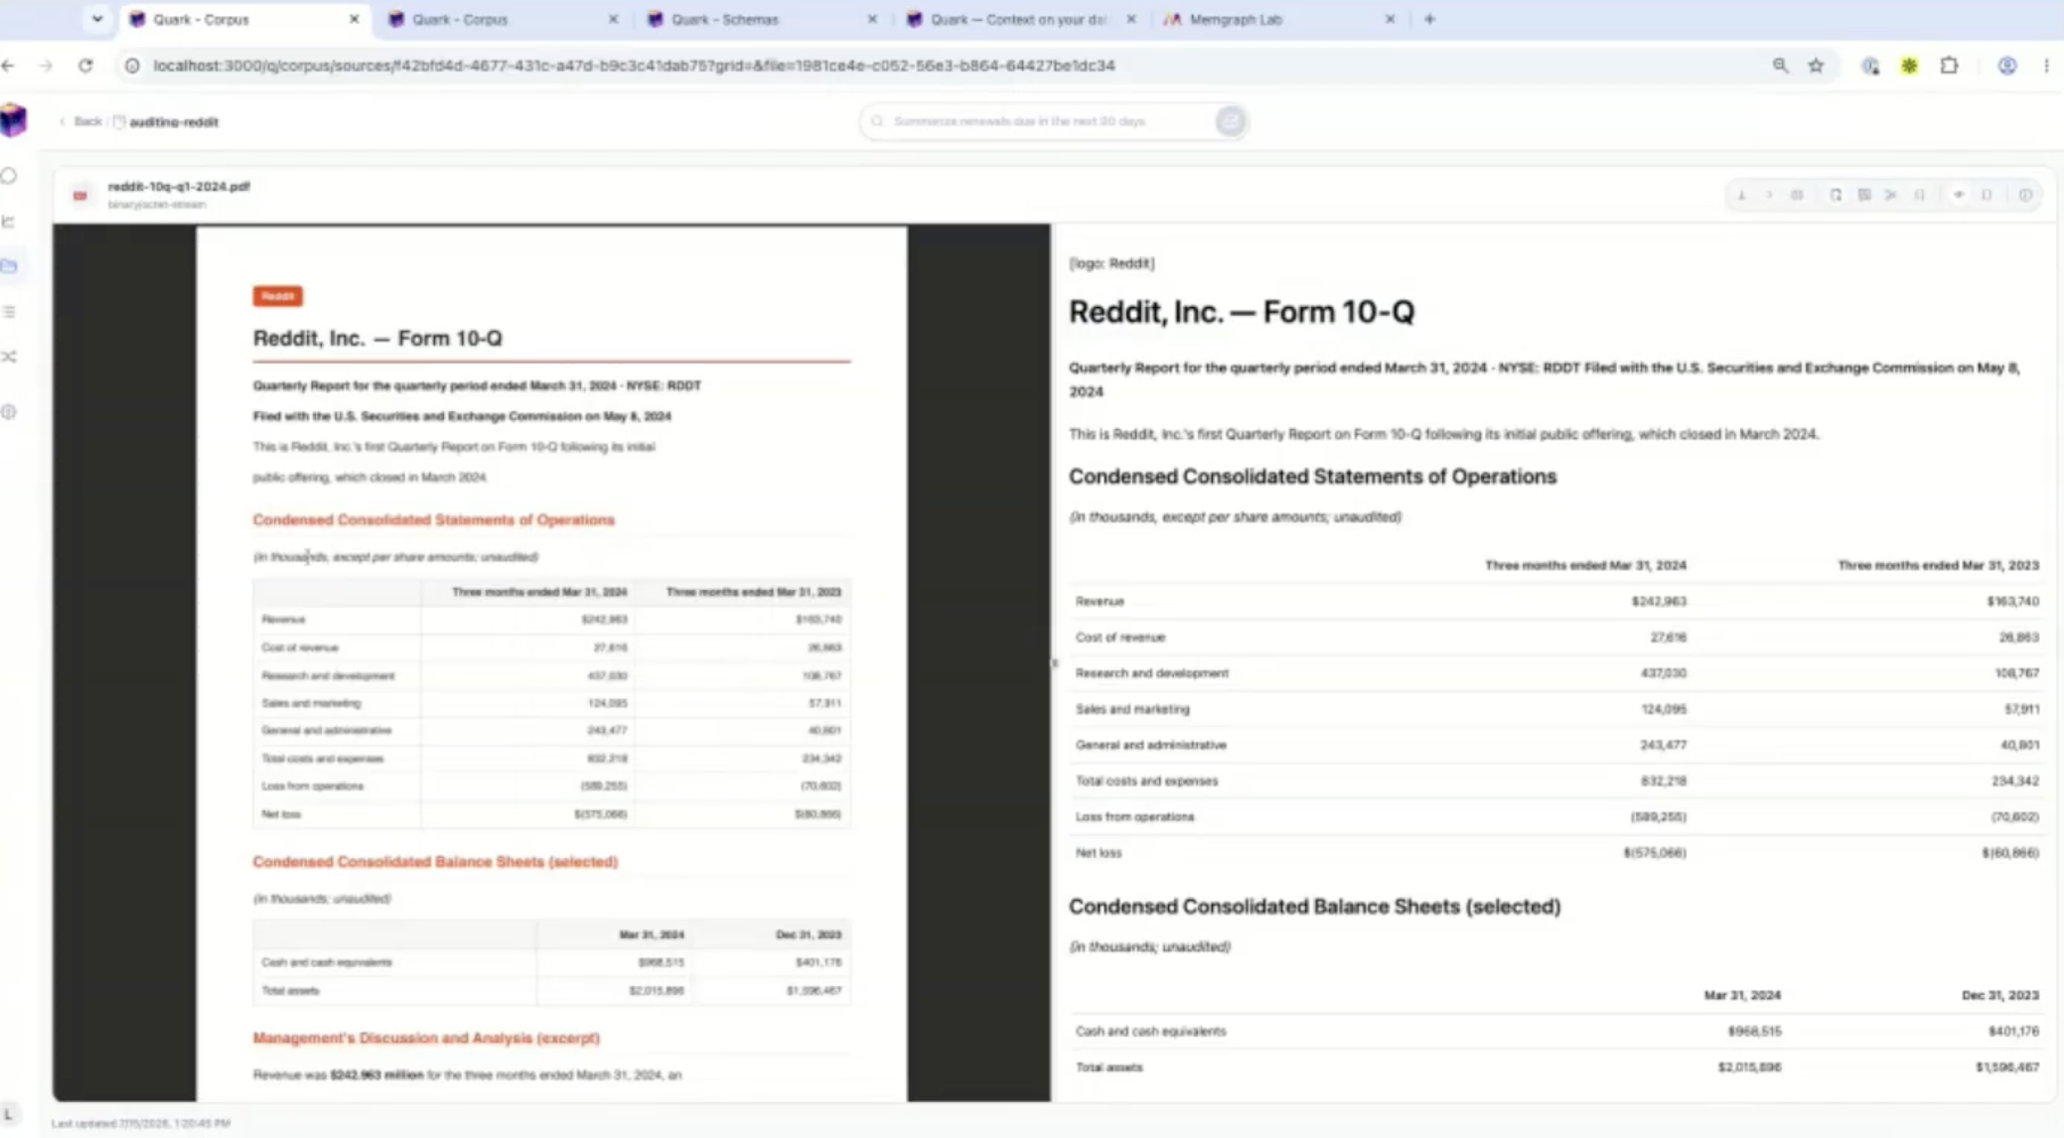The width and height of the screenshot is (2064, 1138).
Task: Click the zoom magnifier icon in address bar
Action: tap(1780, 66)
